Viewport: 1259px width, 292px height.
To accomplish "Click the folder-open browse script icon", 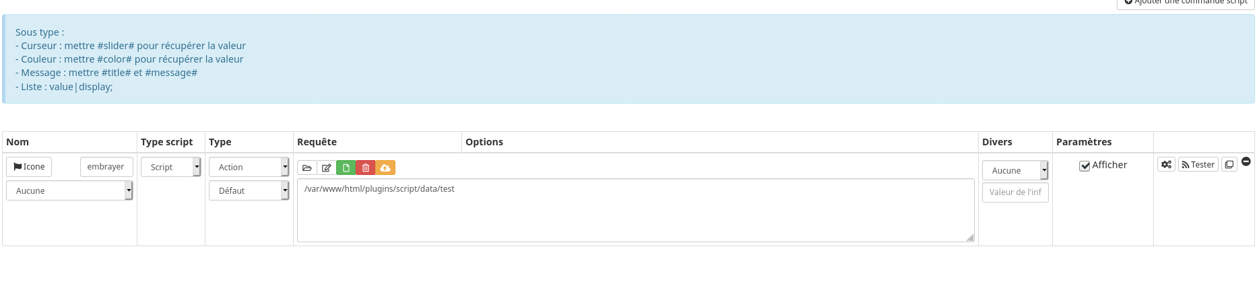I will pos(306,168).
